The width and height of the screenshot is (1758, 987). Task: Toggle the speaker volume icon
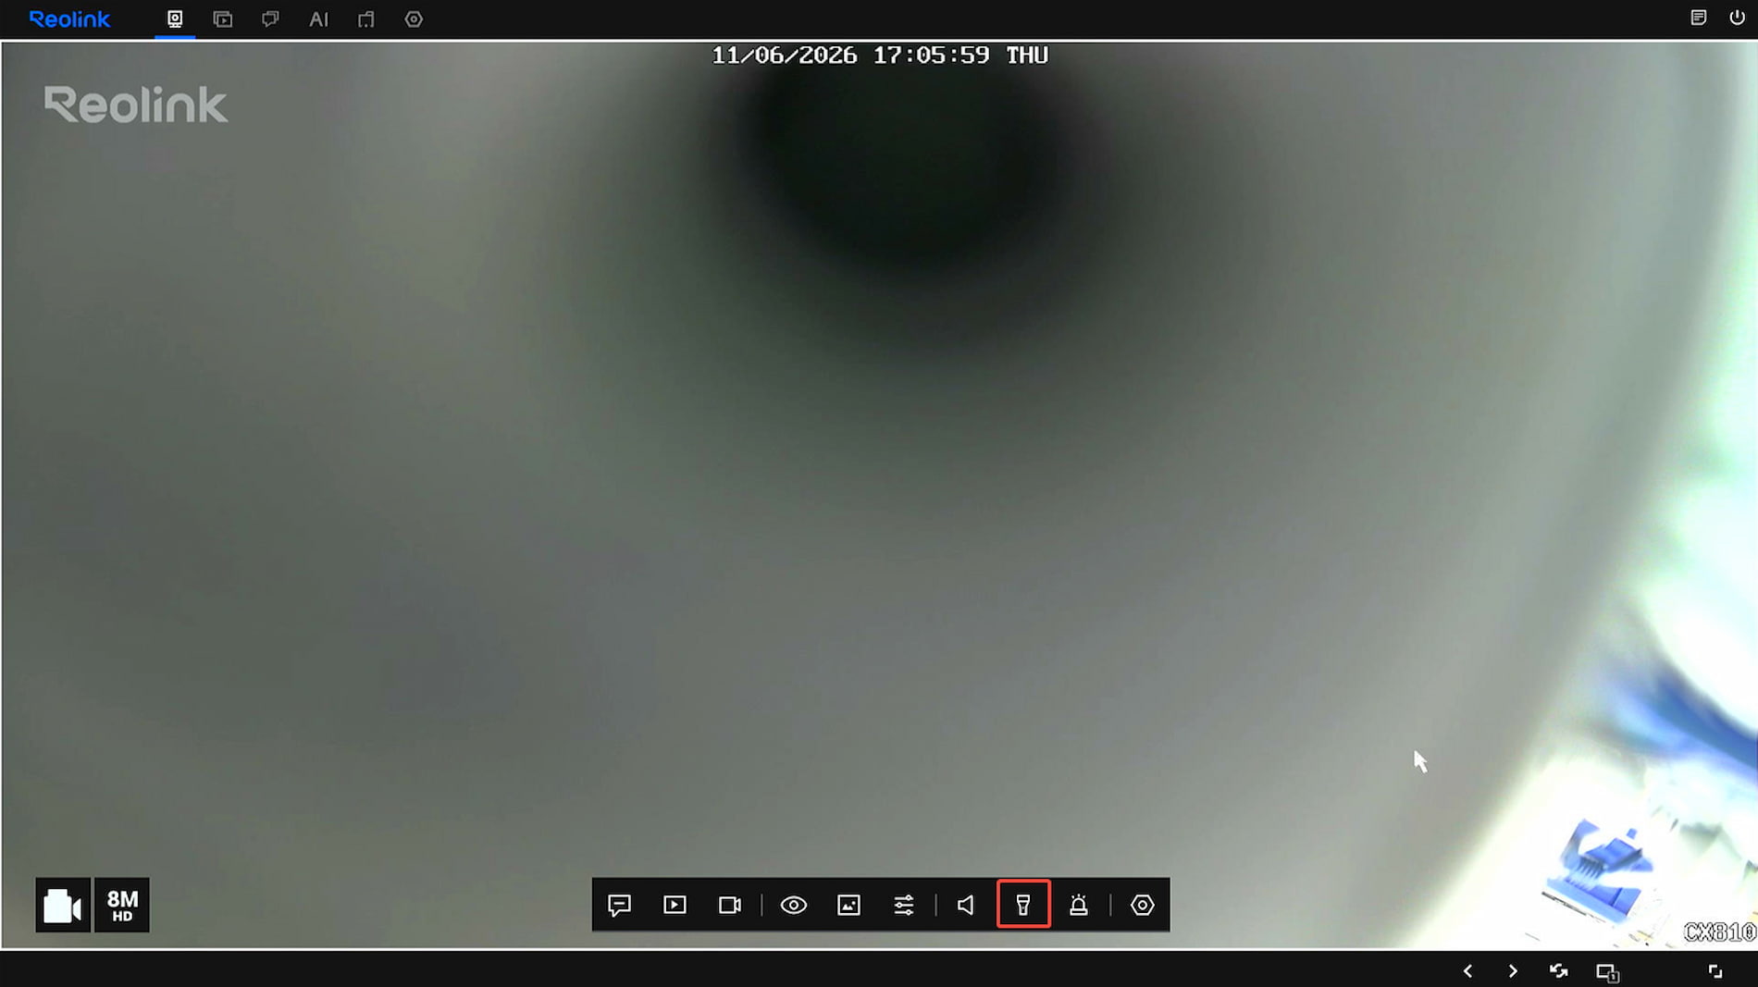966,905
